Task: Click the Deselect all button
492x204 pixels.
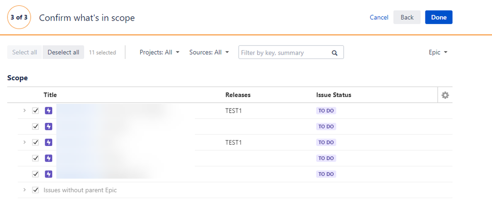Action: coord(64,52)
